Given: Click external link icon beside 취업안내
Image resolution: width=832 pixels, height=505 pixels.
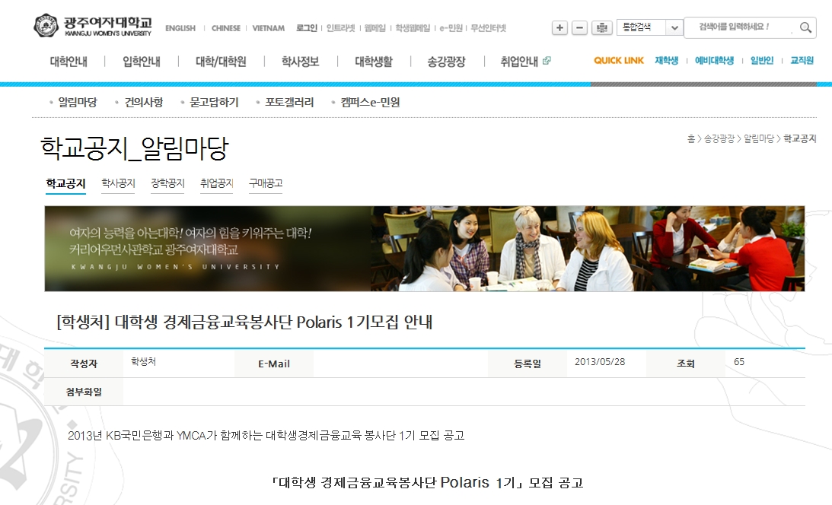Looking at the screenshot, I should [547, 61].
